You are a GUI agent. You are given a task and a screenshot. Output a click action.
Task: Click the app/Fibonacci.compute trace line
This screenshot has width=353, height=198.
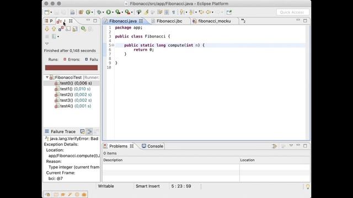click(74, 156)
